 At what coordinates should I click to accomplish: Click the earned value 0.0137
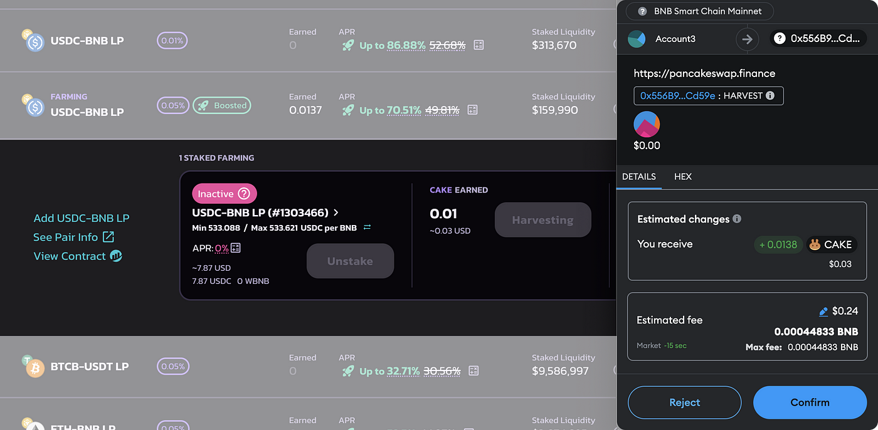coord(305,110)
